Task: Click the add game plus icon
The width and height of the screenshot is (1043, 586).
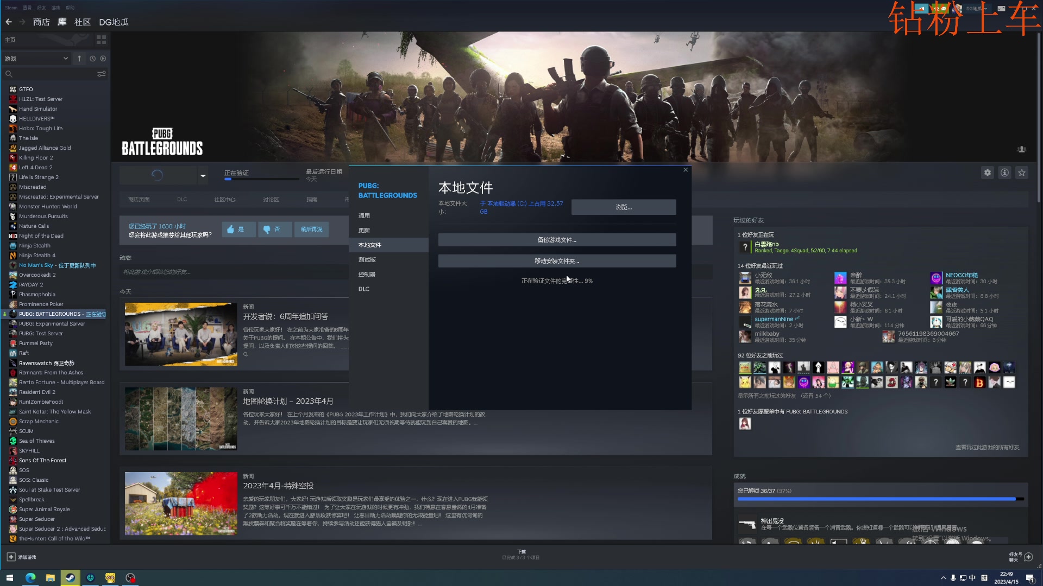Action: tap(11, 557)
